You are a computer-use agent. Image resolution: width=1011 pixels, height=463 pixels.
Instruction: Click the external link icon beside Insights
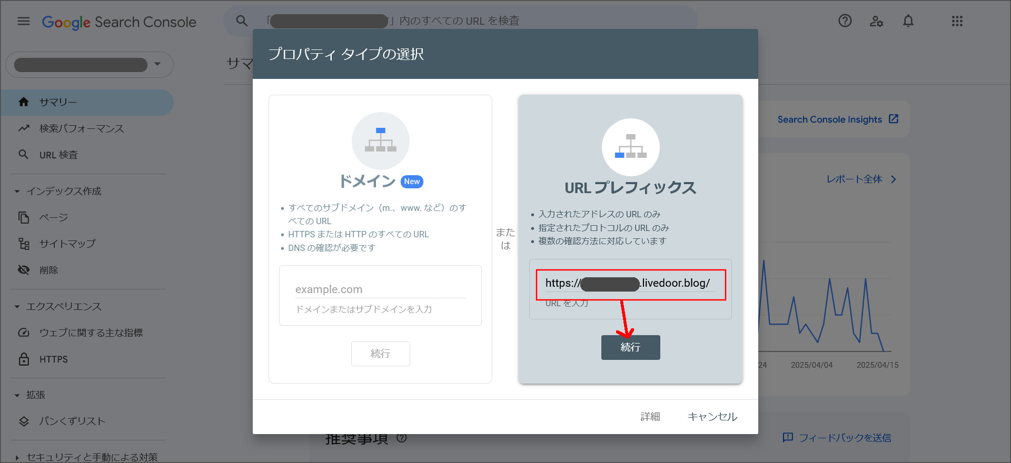tap(894, 119)
